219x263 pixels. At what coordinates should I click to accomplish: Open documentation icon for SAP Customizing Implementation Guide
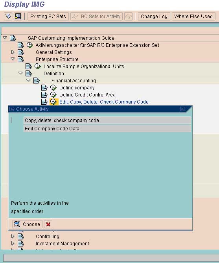(x=13, y=38)
